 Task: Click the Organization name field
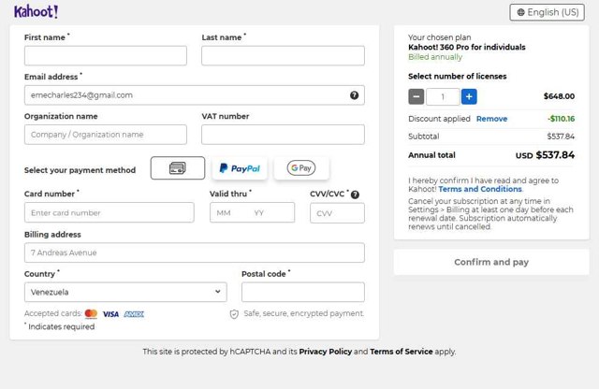tap(106, 135)
